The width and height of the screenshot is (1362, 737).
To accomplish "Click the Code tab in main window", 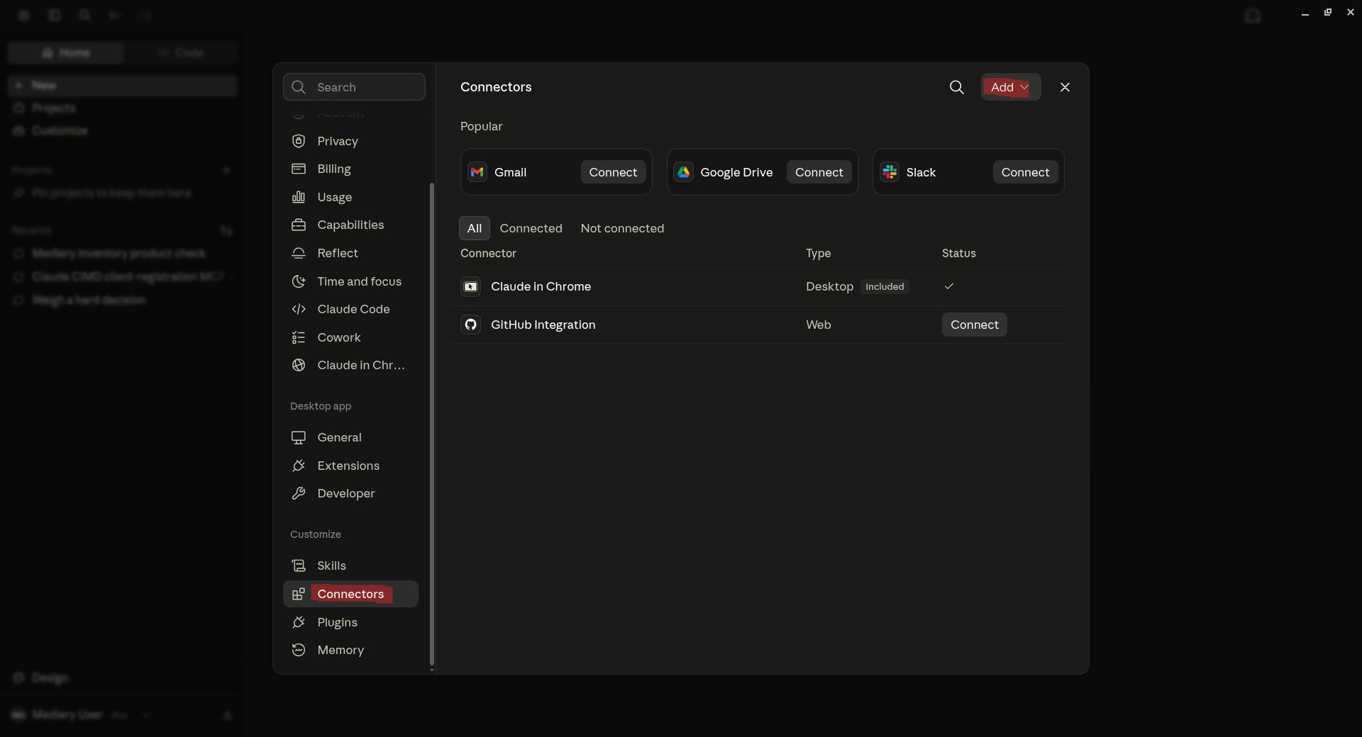I will (x=181, y=52).
